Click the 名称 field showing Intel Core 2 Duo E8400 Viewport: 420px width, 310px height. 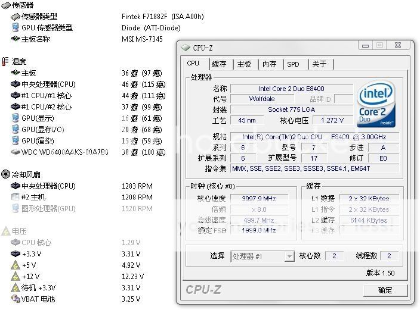(291, 88)
